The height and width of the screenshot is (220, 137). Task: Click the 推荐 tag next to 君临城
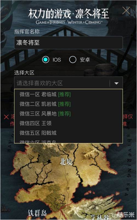[64, 94]
